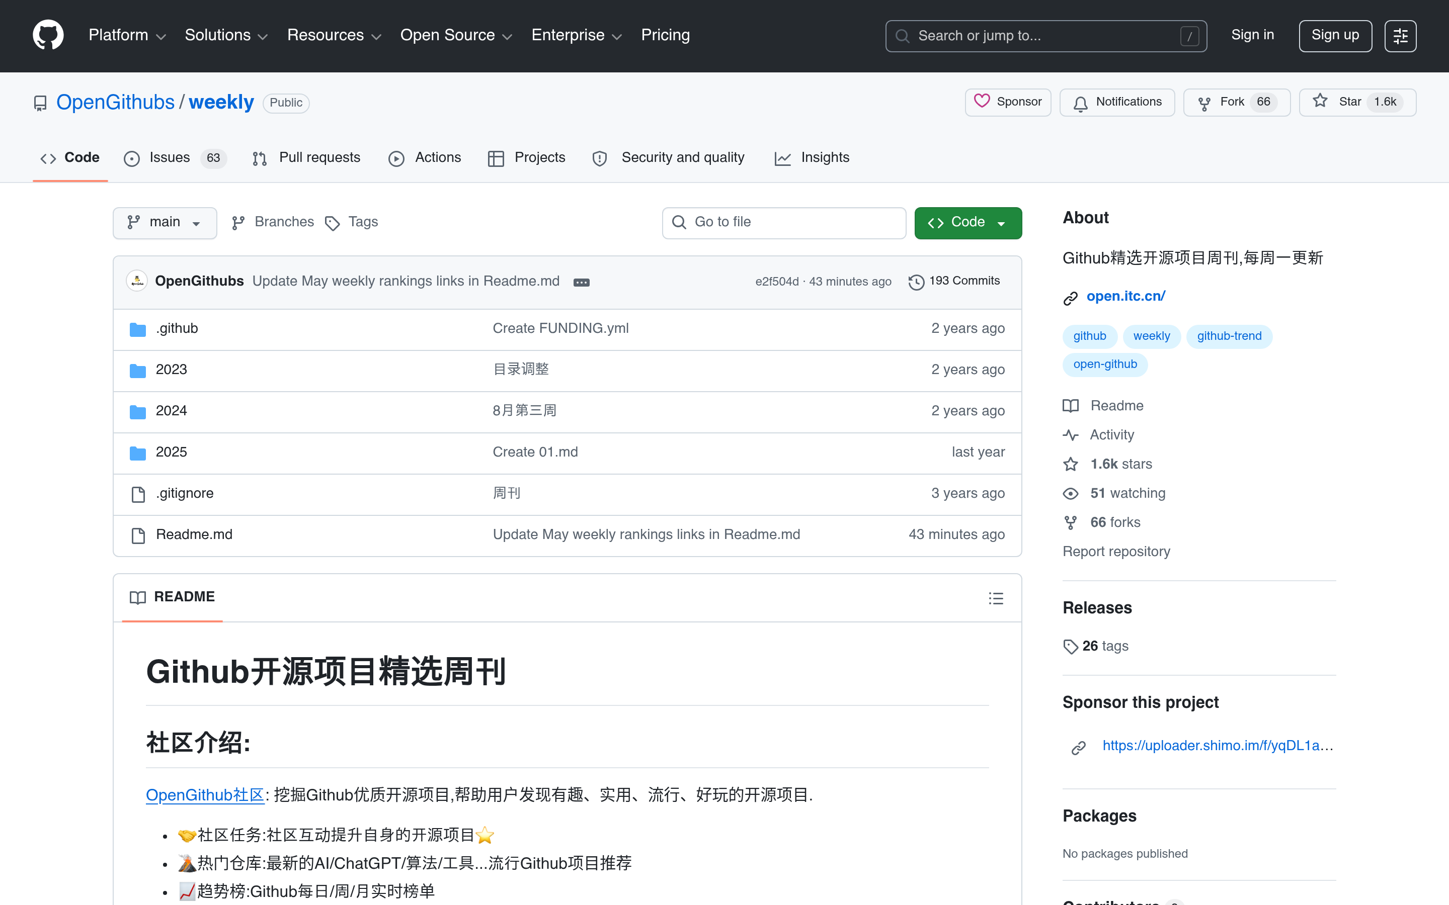Click Report repository link
The height and width of the screenshot is (905, 1449).
1116,552
